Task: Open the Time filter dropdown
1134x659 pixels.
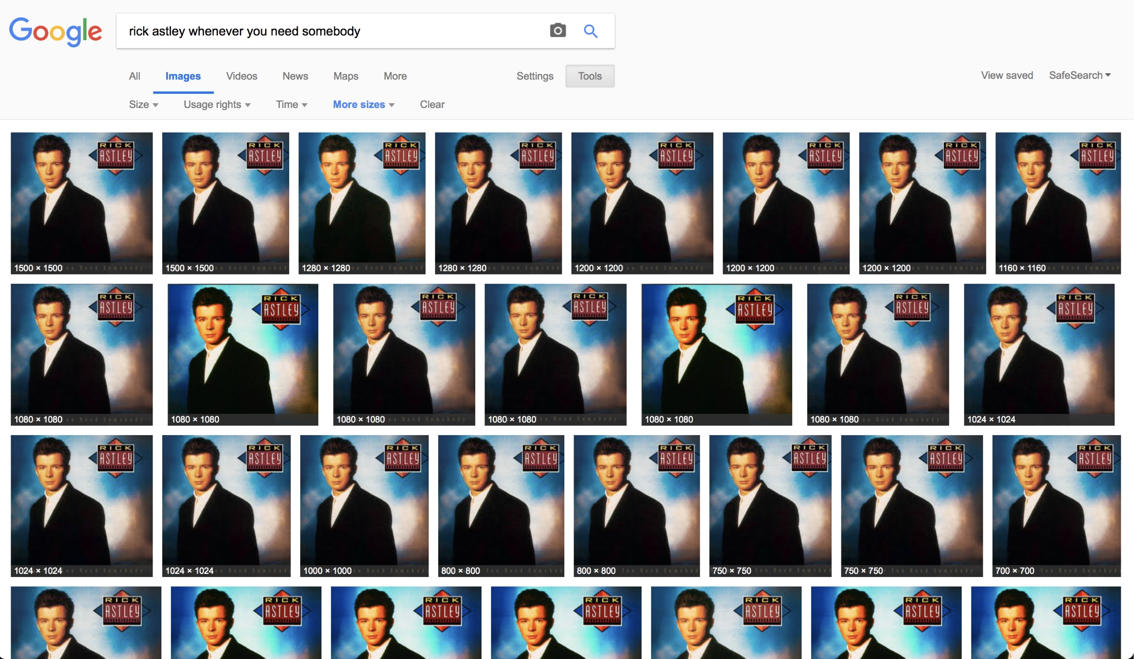Action: [x=291, y=104]
